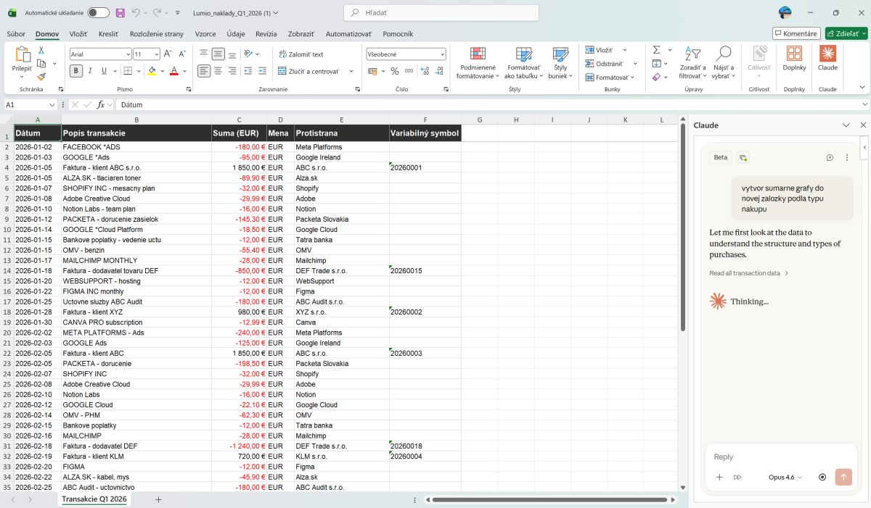This screenshot has width=871, height=508.
Task: Click the Save icon in title bar
Action: pyautogui.click(x=120, y=13)
